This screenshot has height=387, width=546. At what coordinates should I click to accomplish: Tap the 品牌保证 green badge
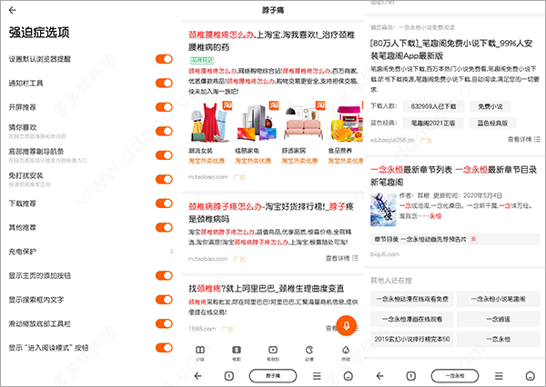202,60
